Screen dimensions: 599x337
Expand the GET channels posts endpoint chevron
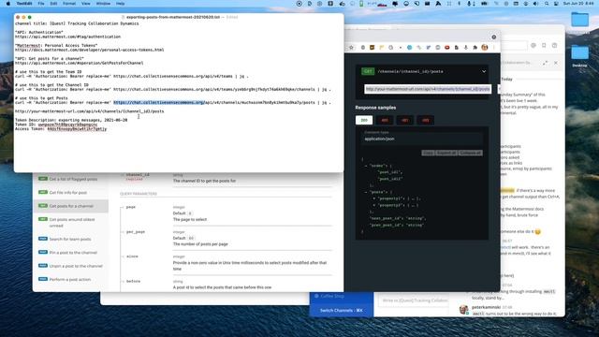tap(484, 71)
